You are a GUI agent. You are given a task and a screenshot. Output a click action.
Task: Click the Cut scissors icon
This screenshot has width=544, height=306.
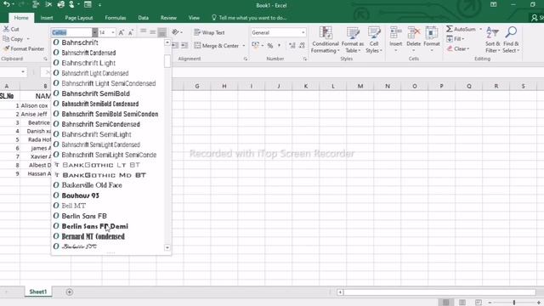[6, 29]
